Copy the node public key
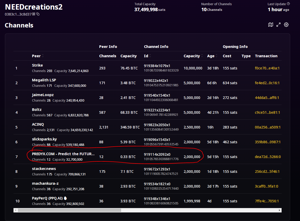Image resolution: width=300 pixels, height=221 pixels. (x=38, y=14)
